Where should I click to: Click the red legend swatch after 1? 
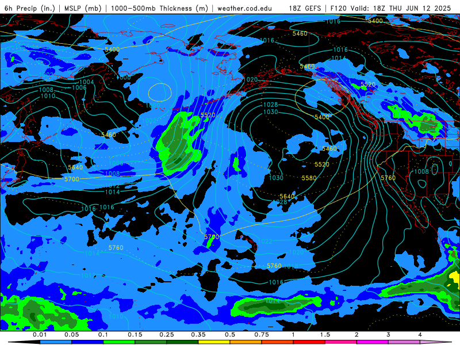309,342
